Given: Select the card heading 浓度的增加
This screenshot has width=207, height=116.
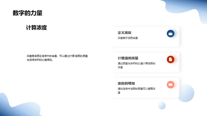Looking at the screenshot, I should click(126, 84).
